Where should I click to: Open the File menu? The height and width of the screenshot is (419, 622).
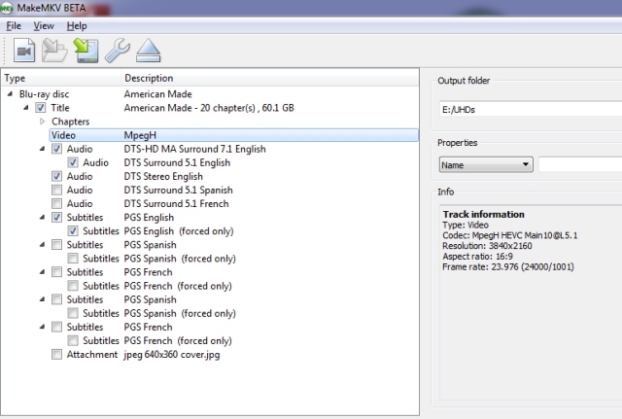(13, 25)
